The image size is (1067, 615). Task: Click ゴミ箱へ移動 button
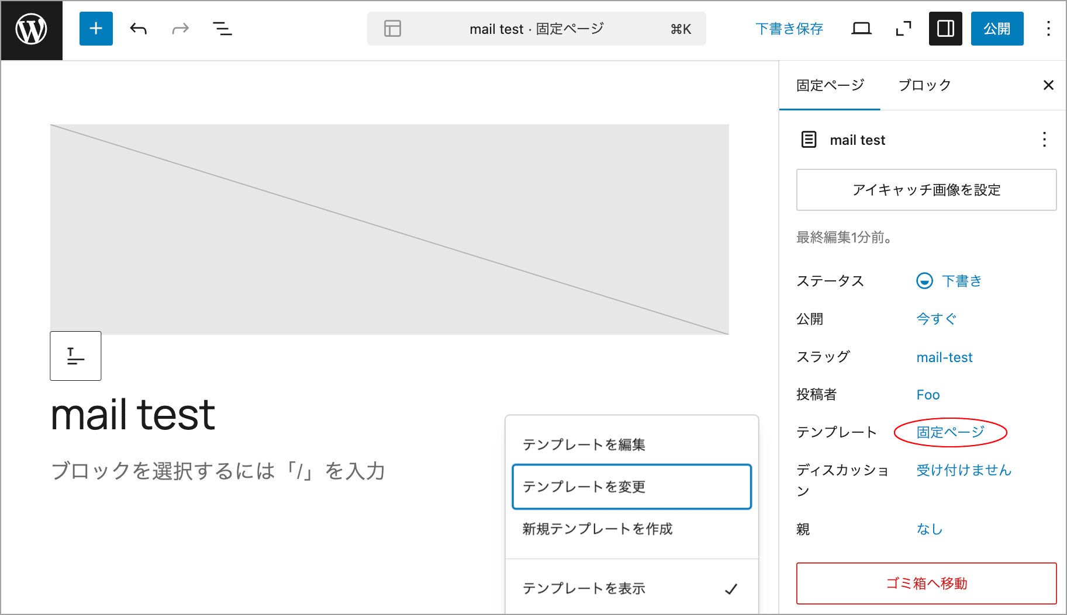pos(926,583)
